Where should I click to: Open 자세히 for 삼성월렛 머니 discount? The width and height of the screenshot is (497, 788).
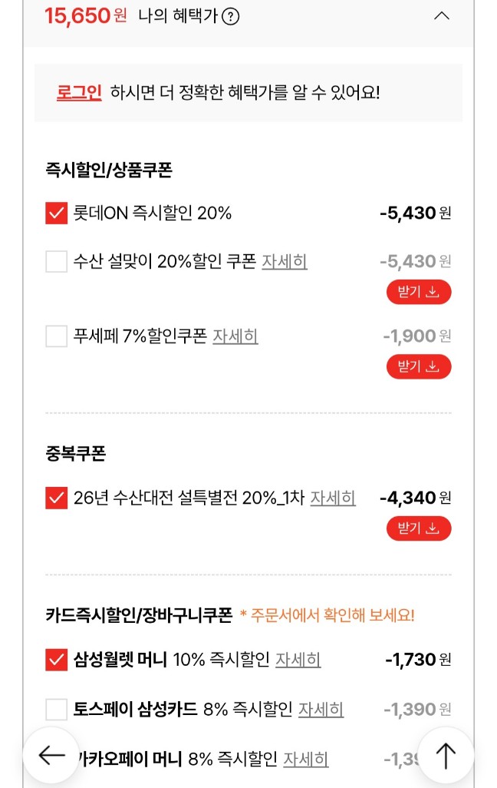point(298,659)
